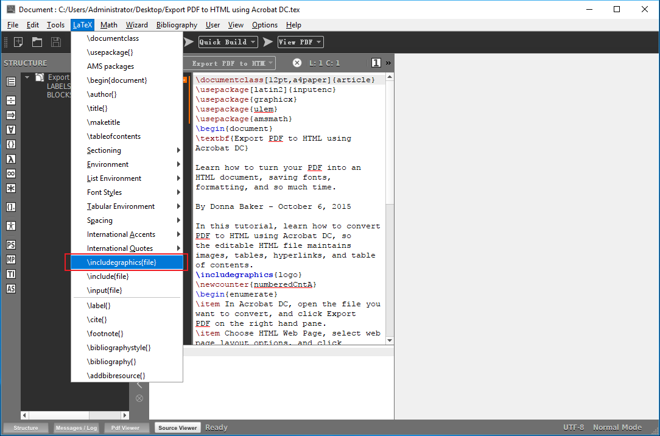660x436 pixels.
Task: Open the TI (TikZ) commands panel
Action: point(11,275)
